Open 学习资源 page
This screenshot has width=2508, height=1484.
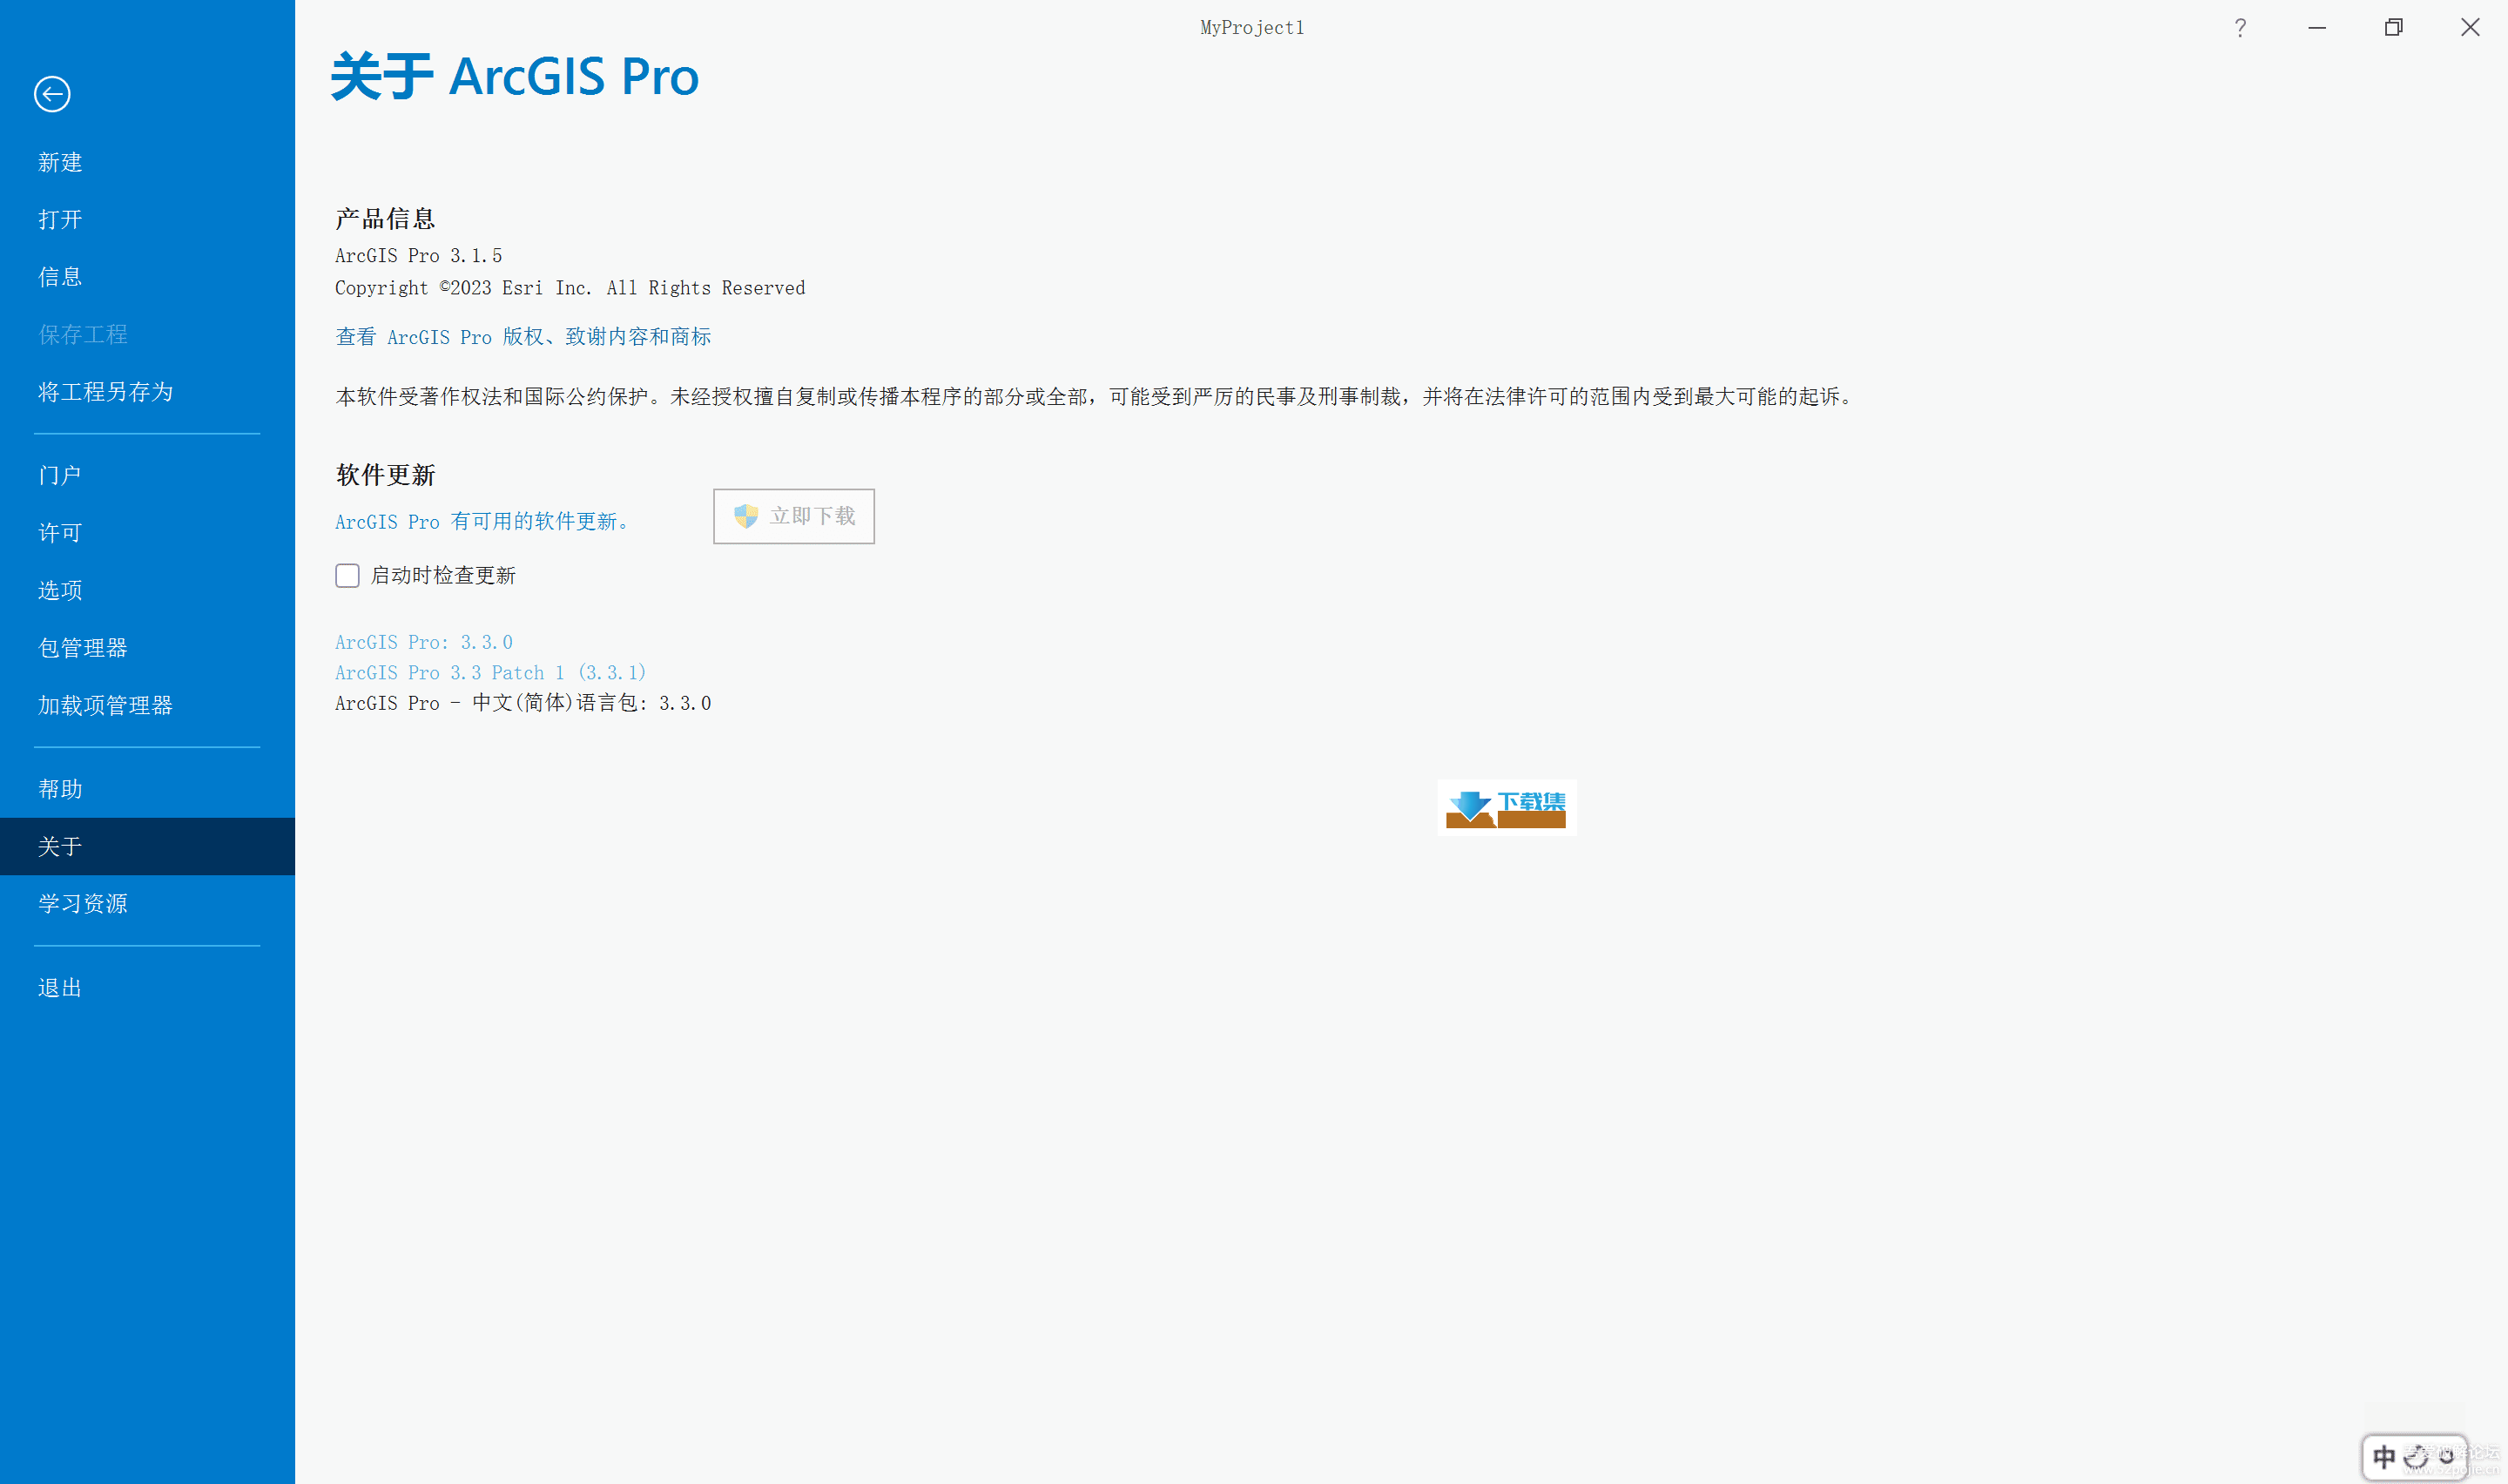click(x=147, y=904)
